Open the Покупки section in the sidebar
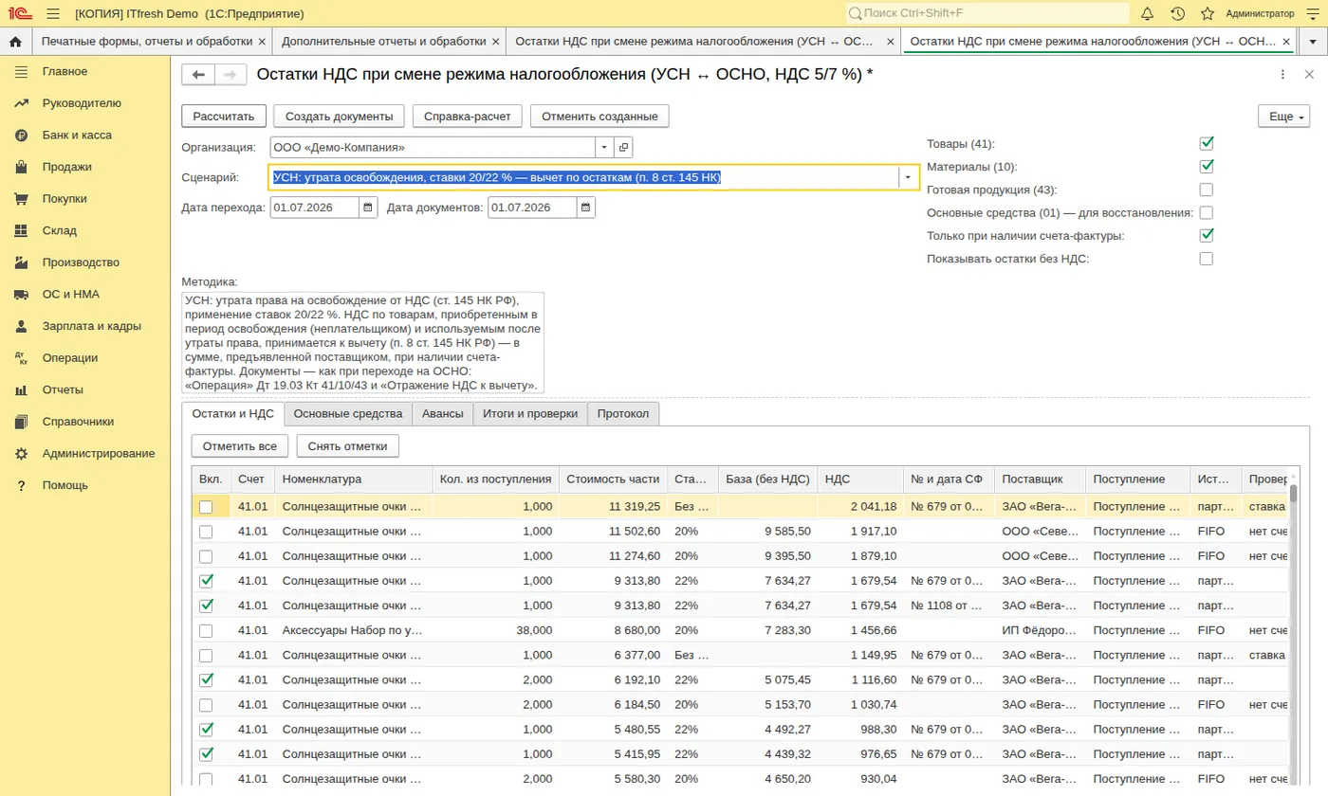The width and height of the screenshot is (1328, 796). coord(65,199)
